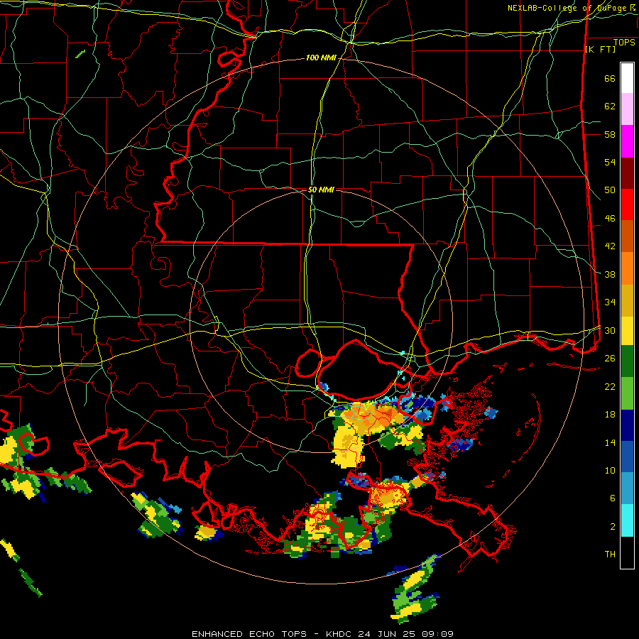Screen dimensions: 639x639
Task: Click the 18 legend value
Action: [610, 415]
